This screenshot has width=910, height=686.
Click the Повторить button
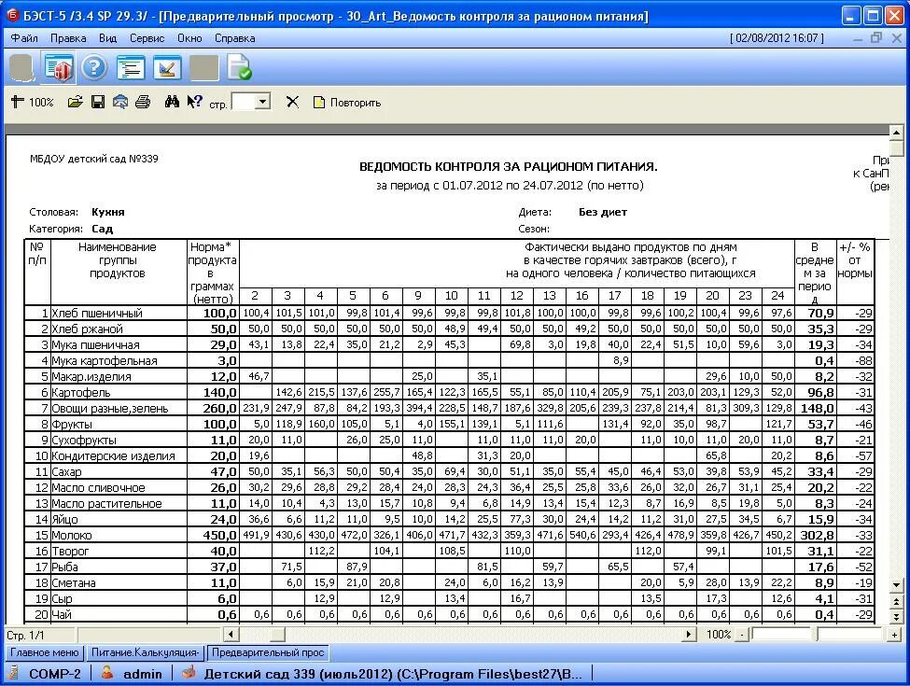point(347,102)
